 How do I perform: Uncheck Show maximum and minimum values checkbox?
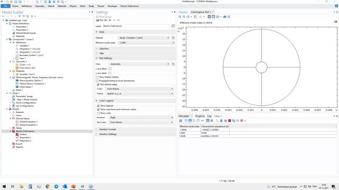tap(98, 109)
